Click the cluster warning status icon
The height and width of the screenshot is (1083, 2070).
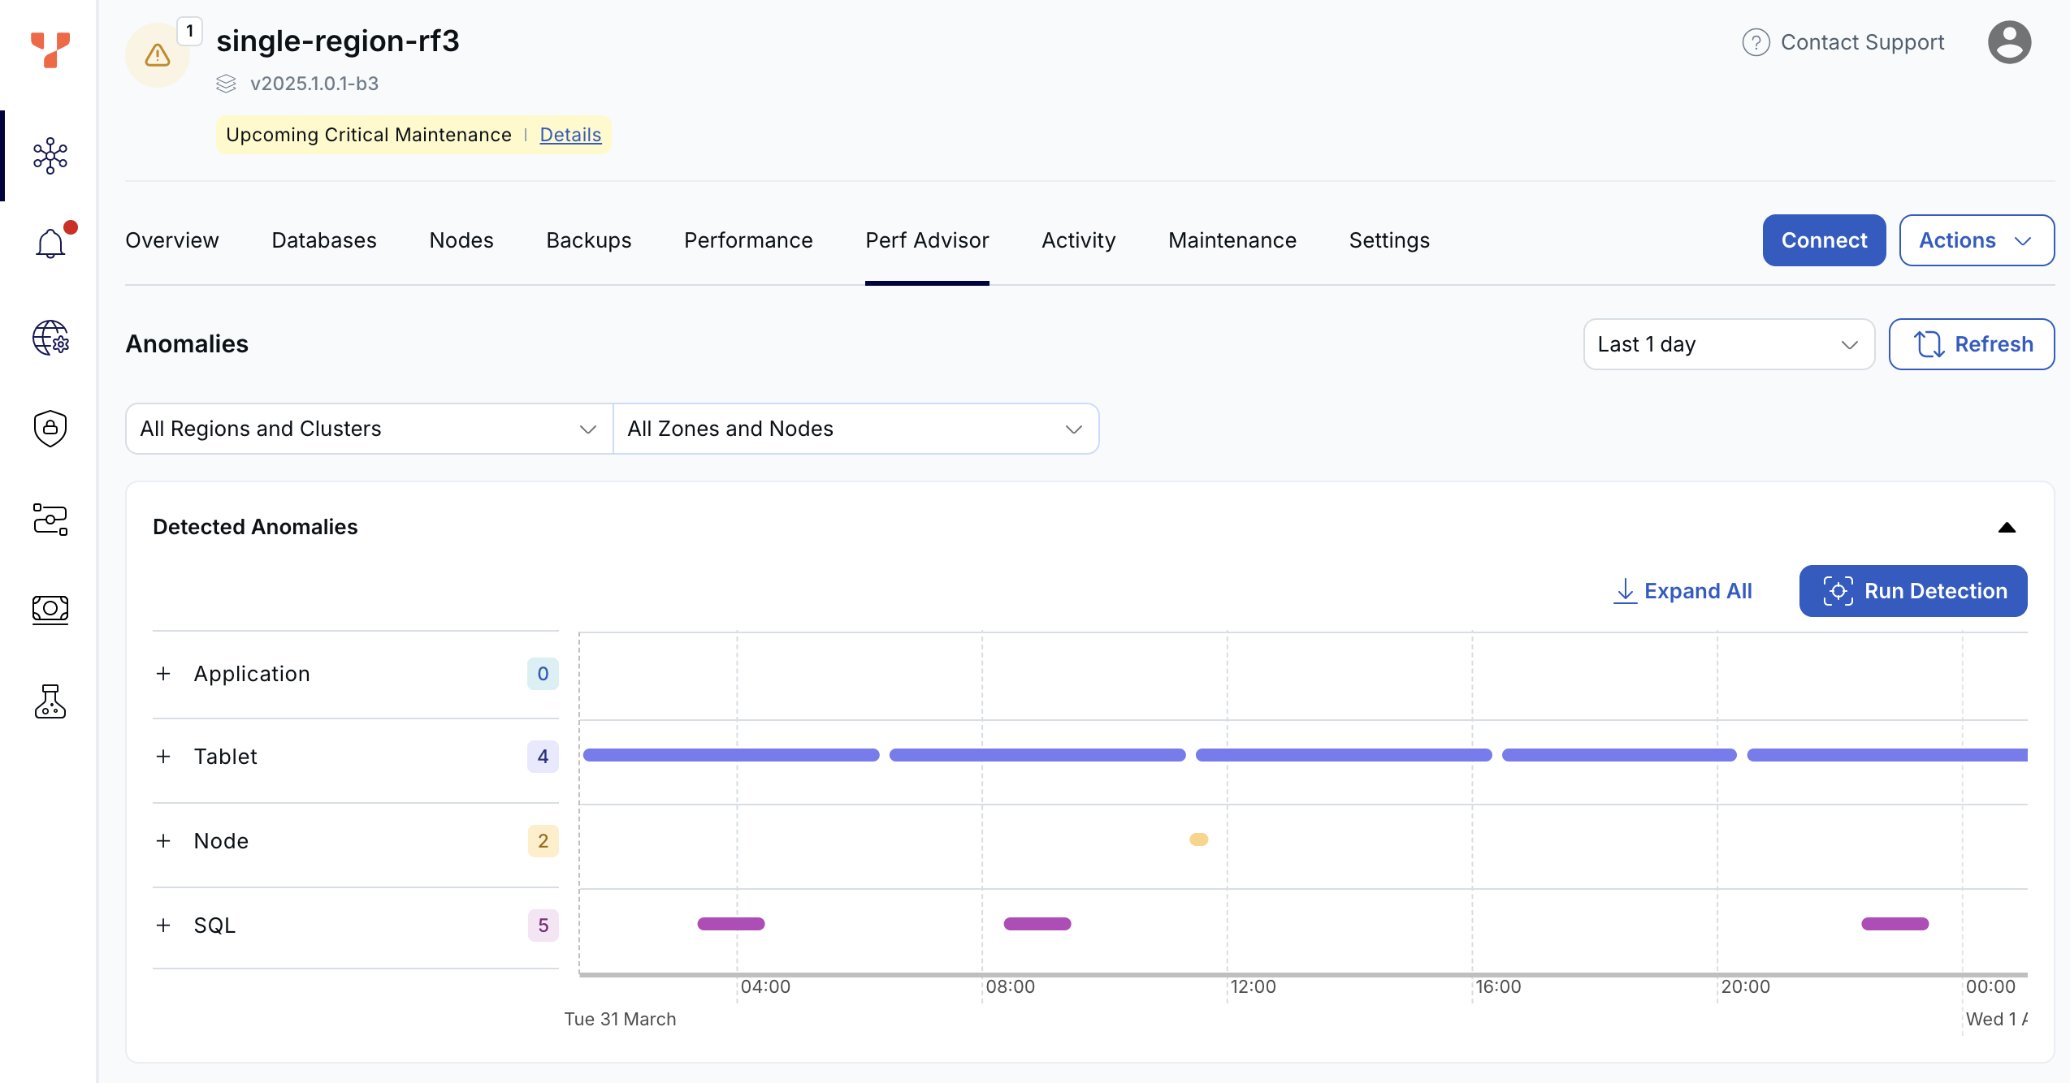pyautogui.click(x=158, y=55)
